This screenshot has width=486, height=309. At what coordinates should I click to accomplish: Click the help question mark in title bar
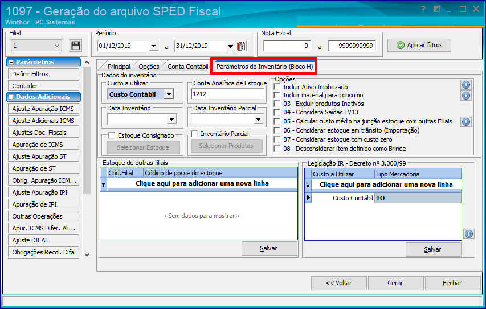(x=423, y=9)
